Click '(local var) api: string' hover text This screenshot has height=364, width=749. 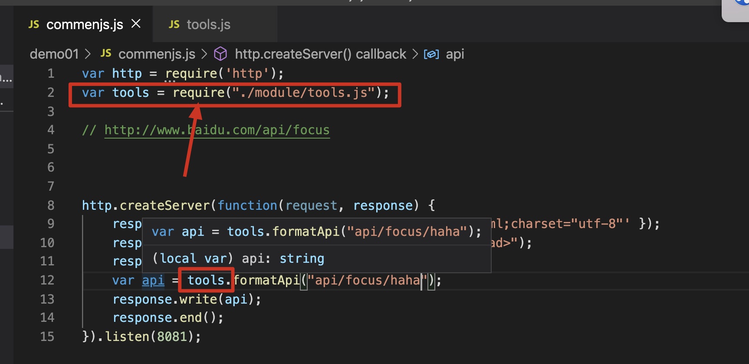point(238,259)
